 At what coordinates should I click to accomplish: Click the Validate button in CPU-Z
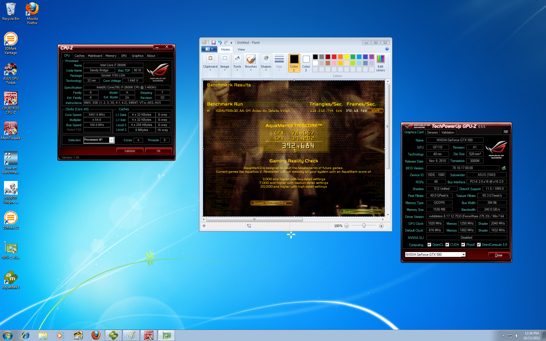130,151
